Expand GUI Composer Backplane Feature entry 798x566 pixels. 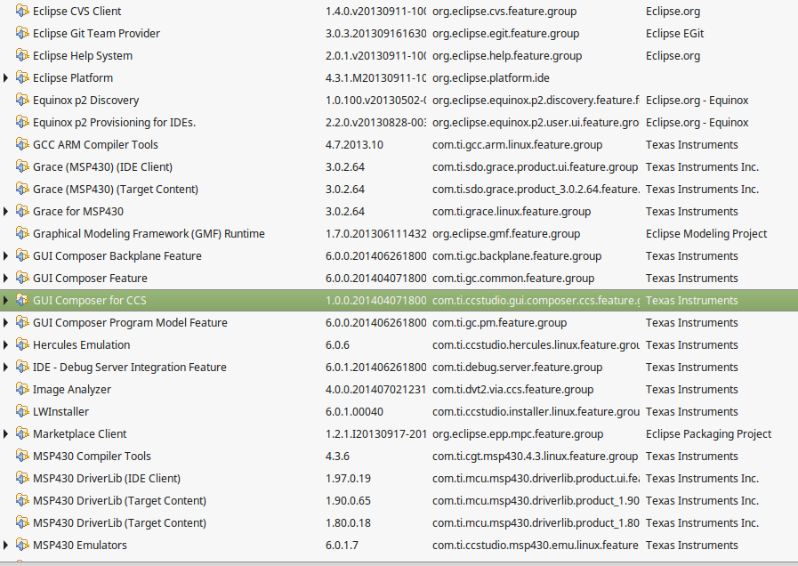[5, 255]
